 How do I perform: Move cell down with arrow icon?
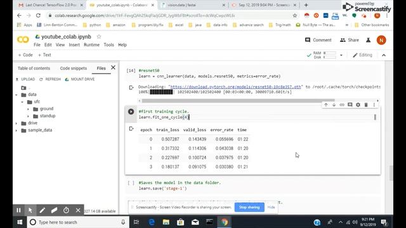[x=334, y=104]
